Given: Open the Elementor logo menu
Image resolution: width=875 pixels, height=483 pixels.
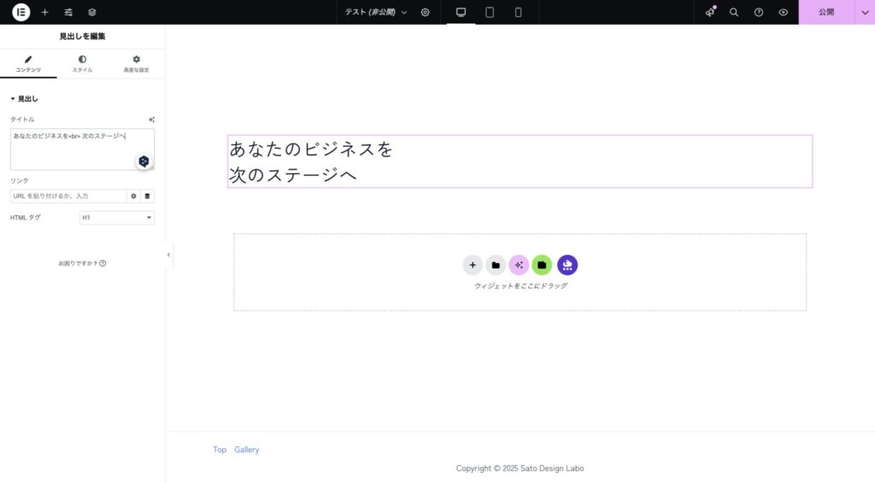Looking at the screenshot, I should tap(21, 12).
